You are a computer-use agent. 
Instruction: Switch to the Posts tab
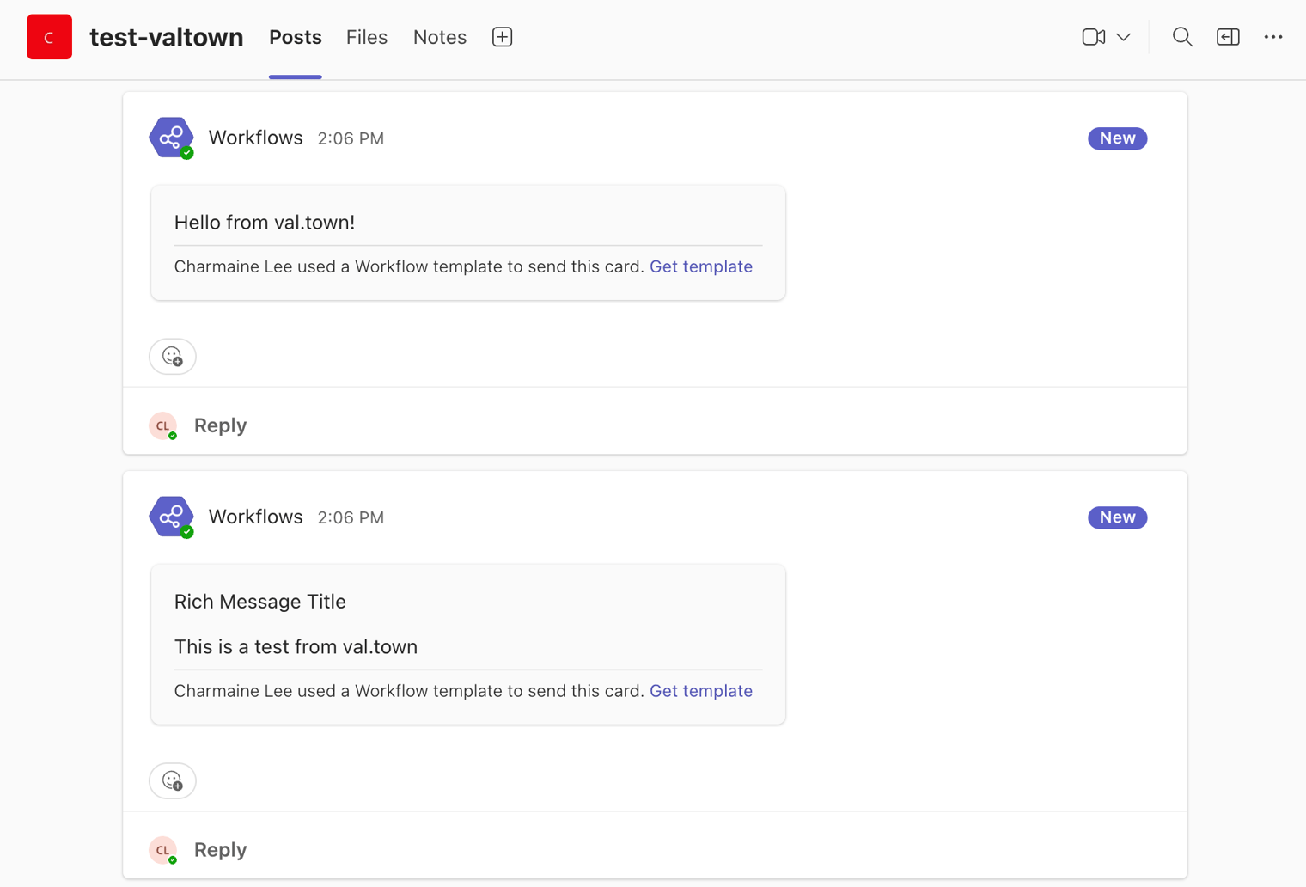click(x=295, y=37)
